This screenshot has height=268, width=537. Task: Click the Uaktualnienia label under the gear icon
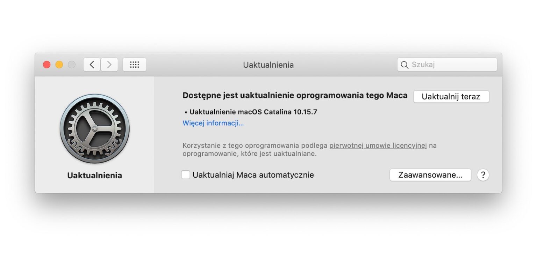[x=94, y=176]
